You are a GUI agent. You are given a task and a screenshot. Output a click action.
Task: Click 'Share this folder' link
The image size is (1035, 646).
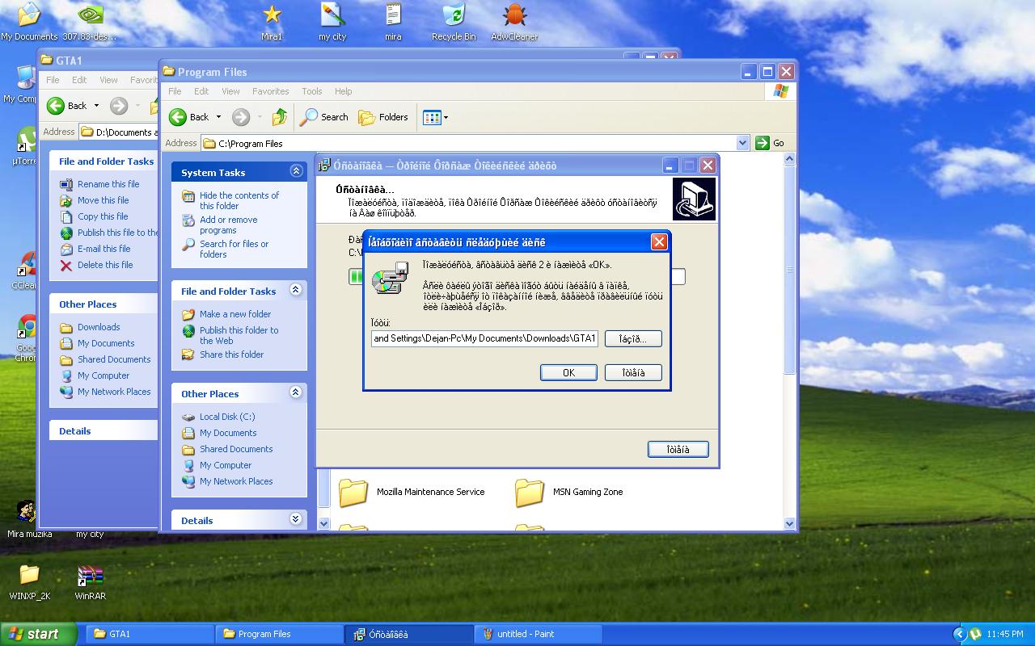pos(232,354)
